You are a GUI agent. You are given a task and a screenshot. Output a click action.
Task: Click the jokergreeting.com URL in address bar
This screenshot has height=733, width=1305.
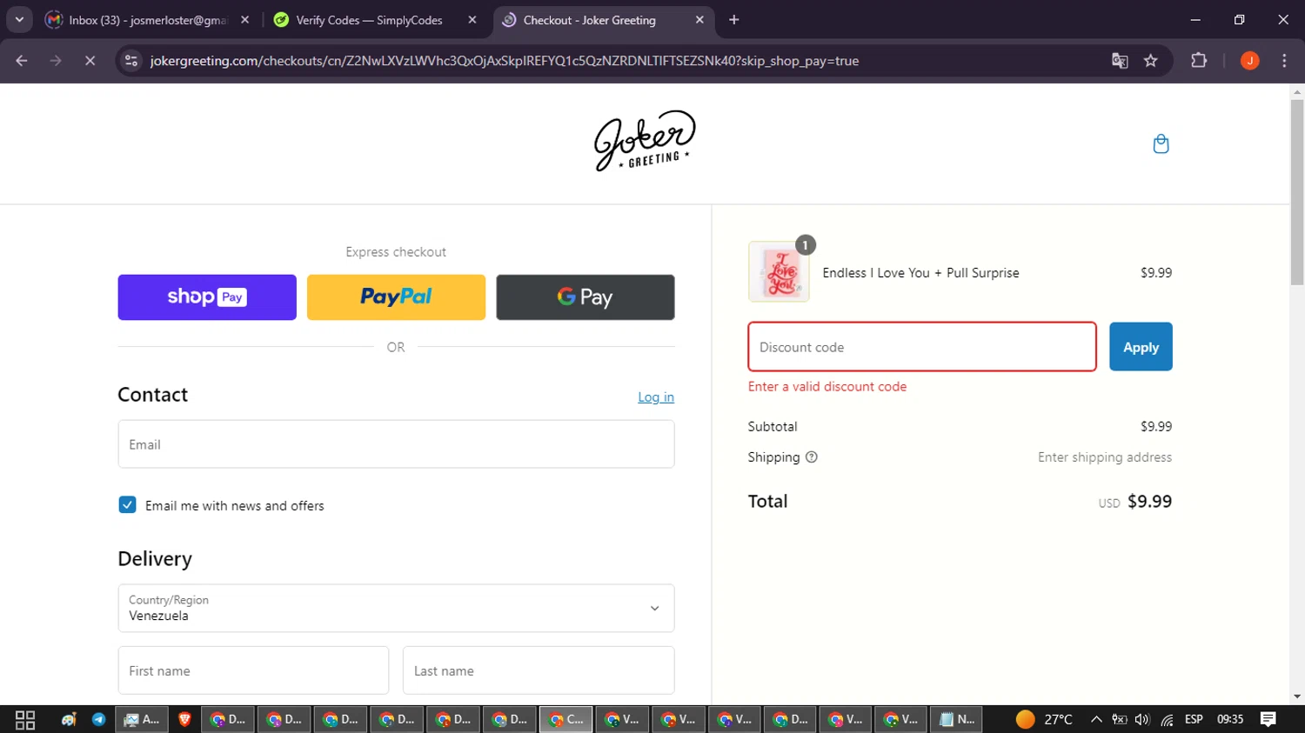click(505, 61)
